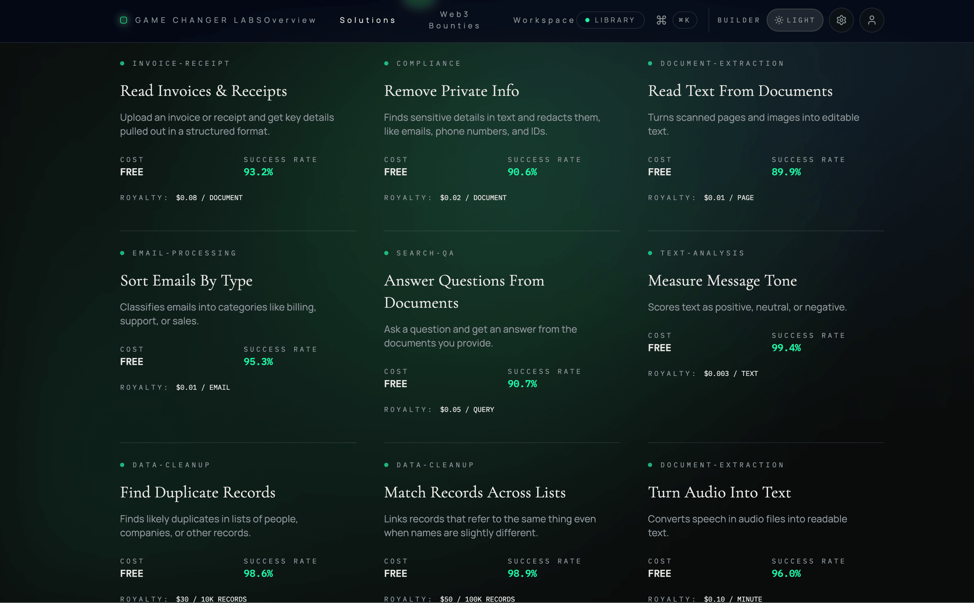Switch to the Solutions tab
The height and width of the screenshot is (603, 974).
[368, 20]
